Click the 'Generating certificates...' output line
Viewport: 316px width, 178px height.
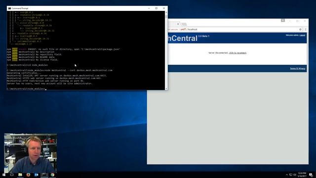click(x=24, y=73)
